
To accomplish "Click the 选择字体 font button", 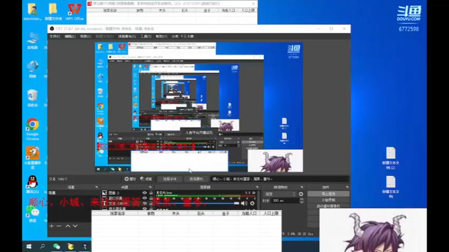I will [x=169, y=179].
